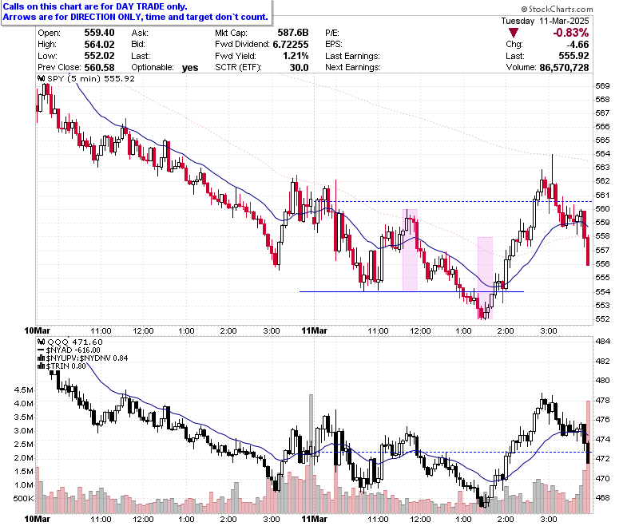Click the candlestick icon beside QQQ legend
The height and width of the screenshot is (526, 623).
(42, 342)
